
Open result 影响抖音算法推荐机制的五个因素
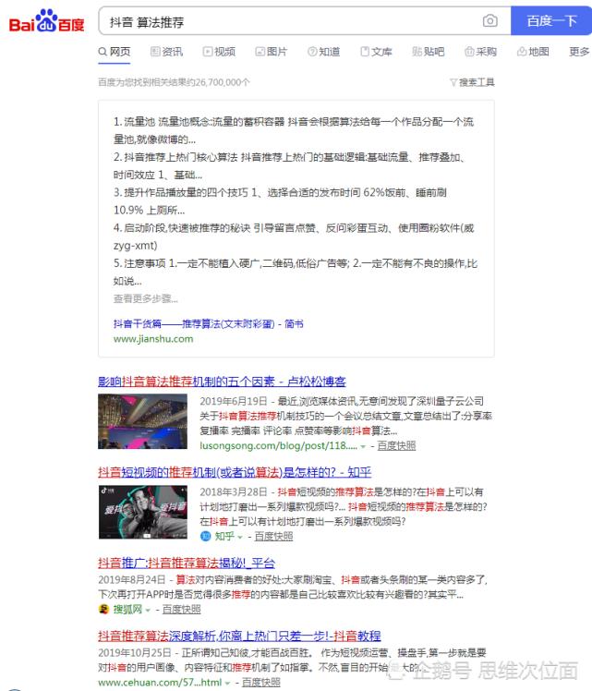222,382
